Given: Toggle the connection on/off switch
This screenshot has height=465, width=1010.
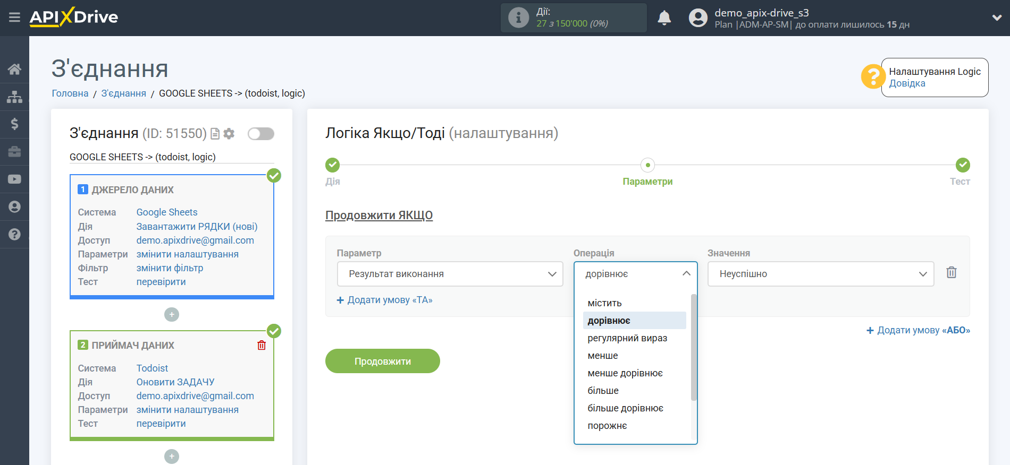Looking at the screenshot, I should tap(260, 134).
